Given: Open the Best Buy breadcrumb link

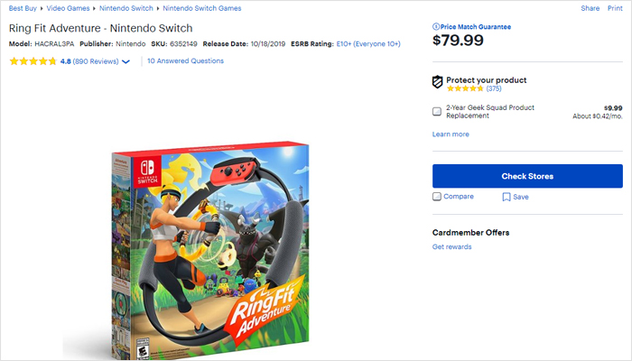Looking at the screenshot, I should point(23,8).
